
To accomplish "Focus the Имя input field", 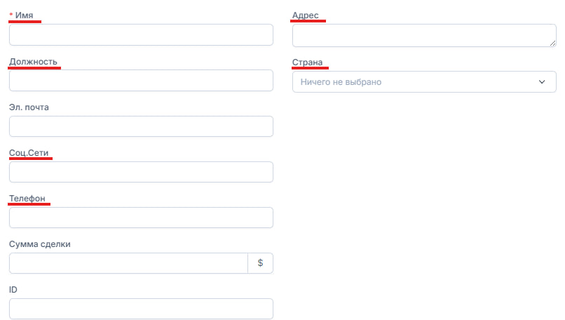I will [x=141, y=35].
